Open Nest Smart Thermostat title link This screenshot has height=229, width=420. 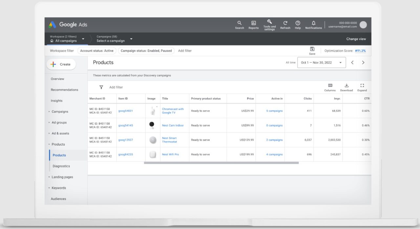pos(170,140)
